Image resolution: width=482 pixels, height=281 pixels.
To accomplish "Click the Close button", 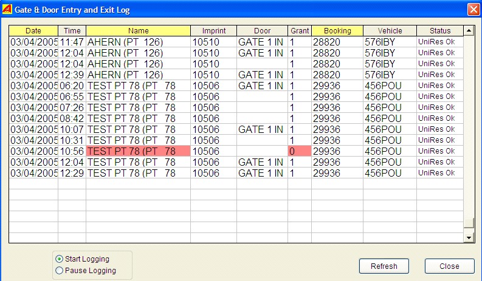I will pyautogui.click(x=449, y=266).
